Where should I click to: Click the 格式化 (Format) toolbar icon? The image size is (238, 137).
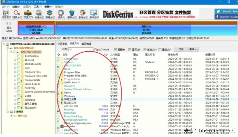[61, 14]
